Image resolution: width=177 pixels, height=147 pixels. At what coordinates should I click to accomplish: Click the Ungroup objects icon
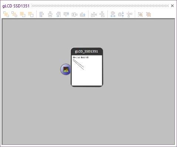[x=148, y=14]
